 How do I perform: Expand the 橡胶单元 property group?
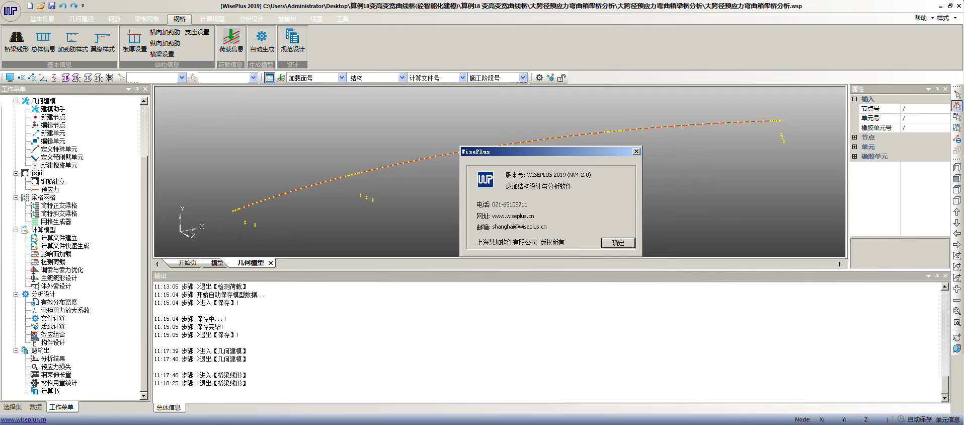pos(854,156)
